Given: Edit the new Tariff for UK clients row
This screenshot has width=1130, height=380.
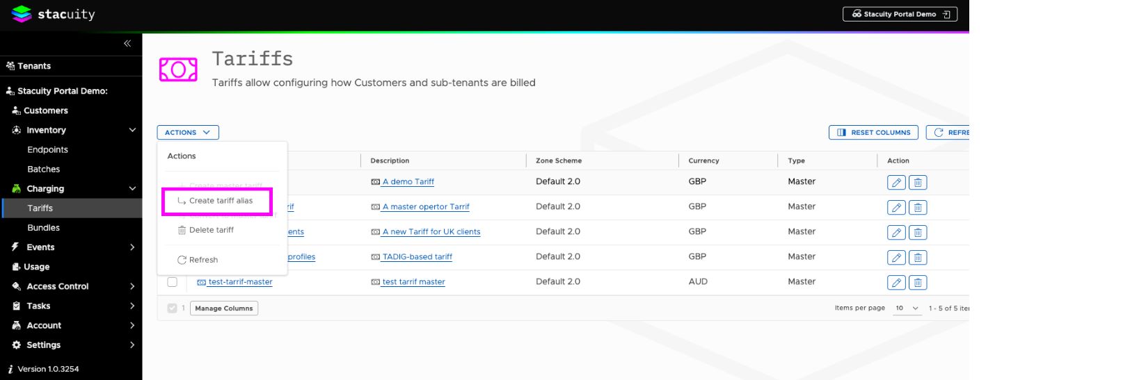Looking at the screenshot, I should (x=896, y=233).
